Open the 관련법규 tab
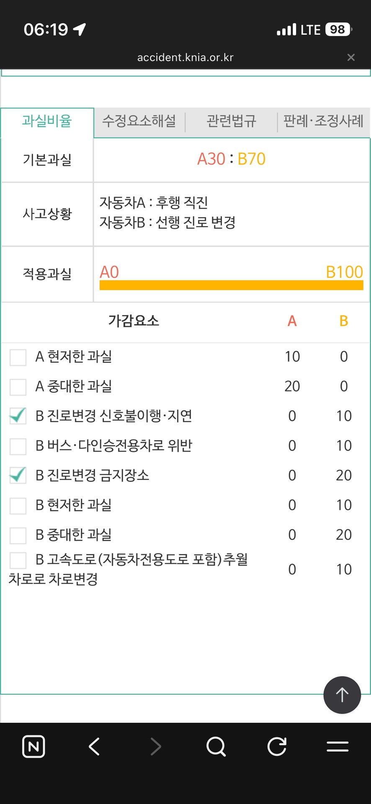 tap(231, 121)
